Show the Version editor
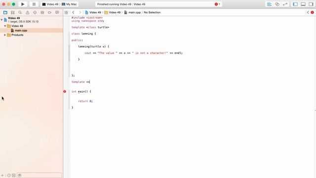 [285, 4]
